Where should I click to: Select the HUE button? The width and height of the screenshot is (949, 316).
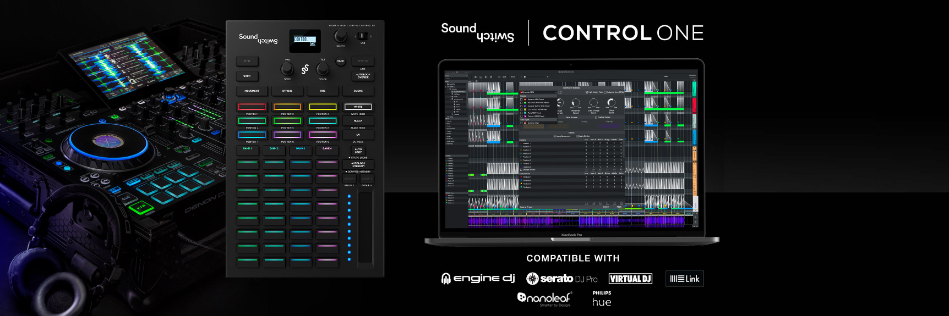(323, 91)
